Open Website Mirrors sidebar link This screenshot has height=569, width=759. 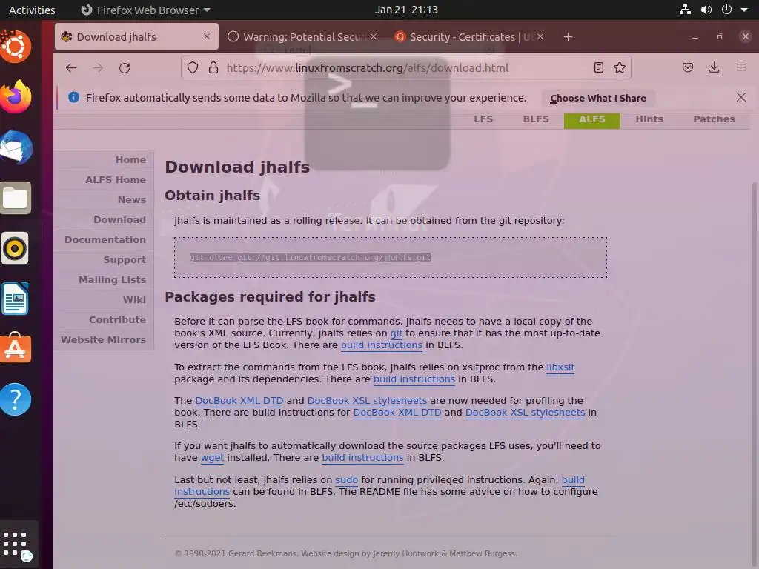pyautogui.click(x=103, y=339)
